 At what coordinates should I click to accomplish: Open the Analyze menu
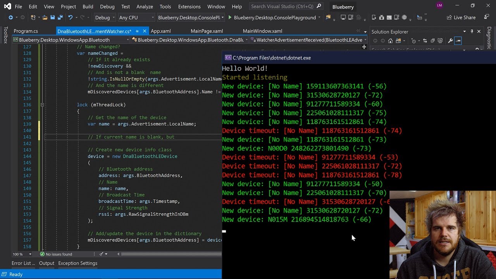click(x=145, y=7)
